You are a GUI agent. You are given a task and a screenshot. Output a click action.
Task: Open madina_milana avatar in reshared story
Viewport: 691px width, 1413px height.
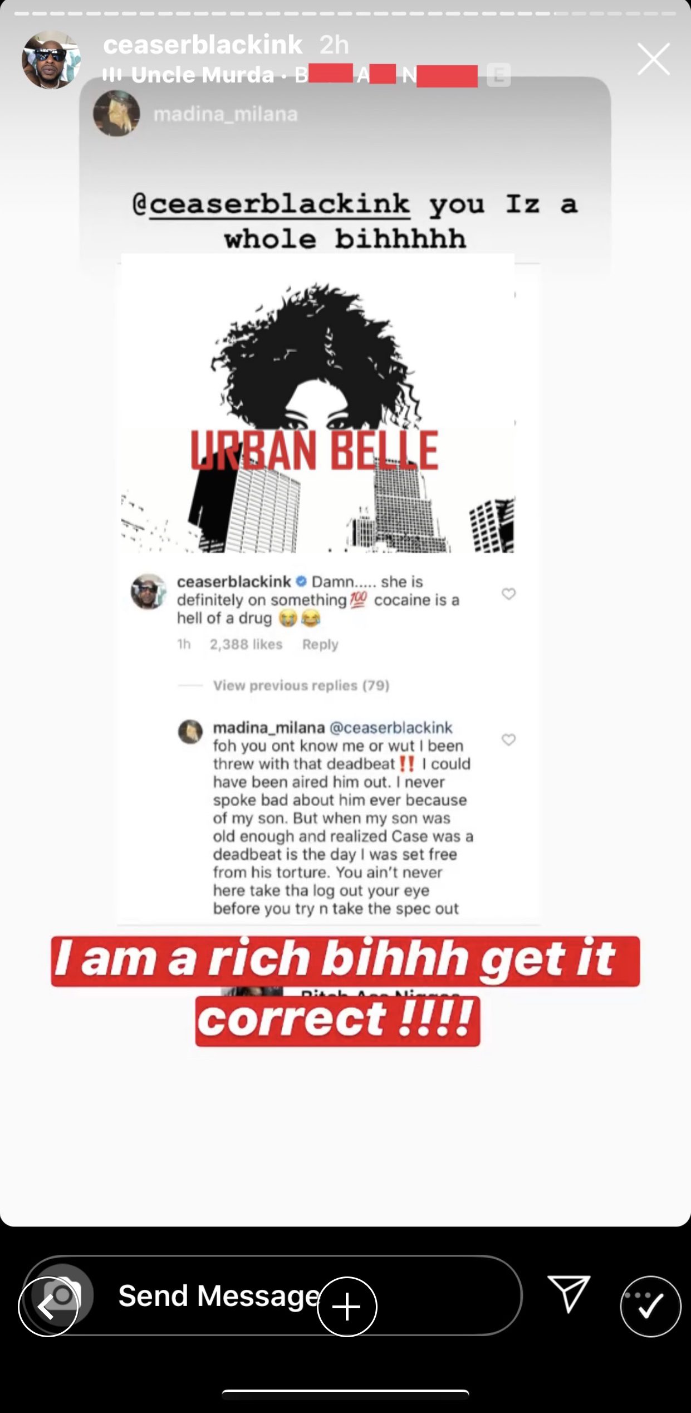116,114
